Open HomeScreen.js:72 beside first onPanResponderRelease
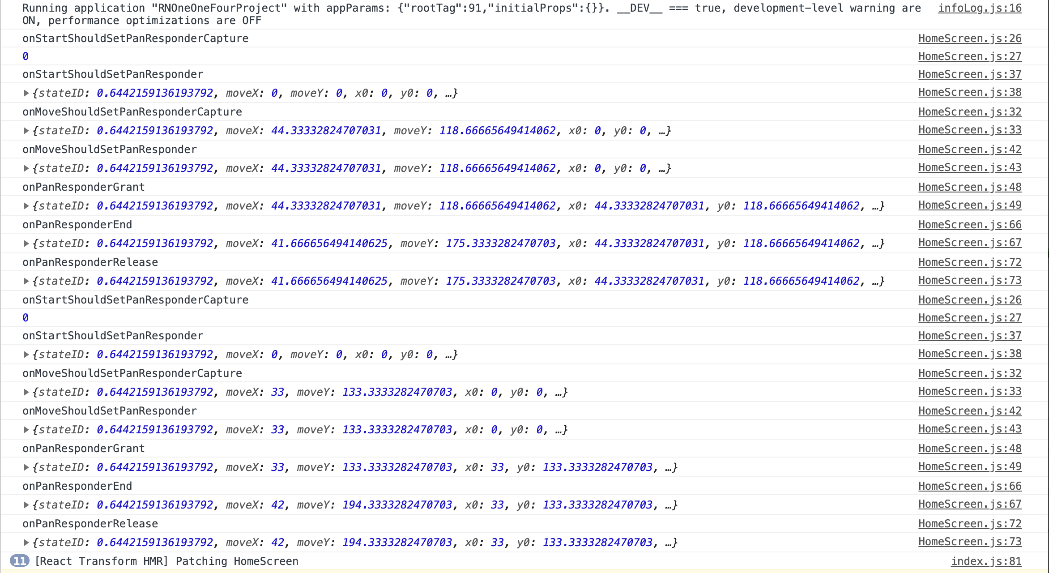The image size is (1049, 573). pos(970,262)
